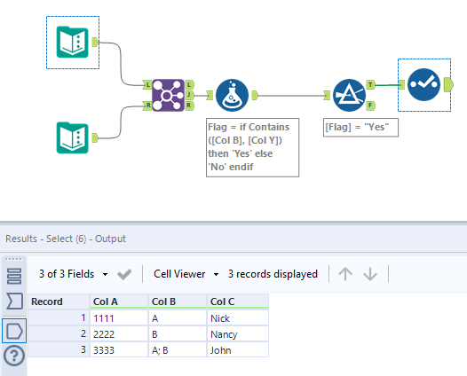The height and width of the screenshot is (376, 467).
Task: Select the purple Join tool
Action: click(169, 95)
